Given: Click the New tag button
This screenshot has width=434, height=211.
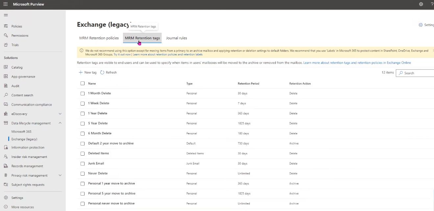Looking at the screenshot, I should pos(87,72).
